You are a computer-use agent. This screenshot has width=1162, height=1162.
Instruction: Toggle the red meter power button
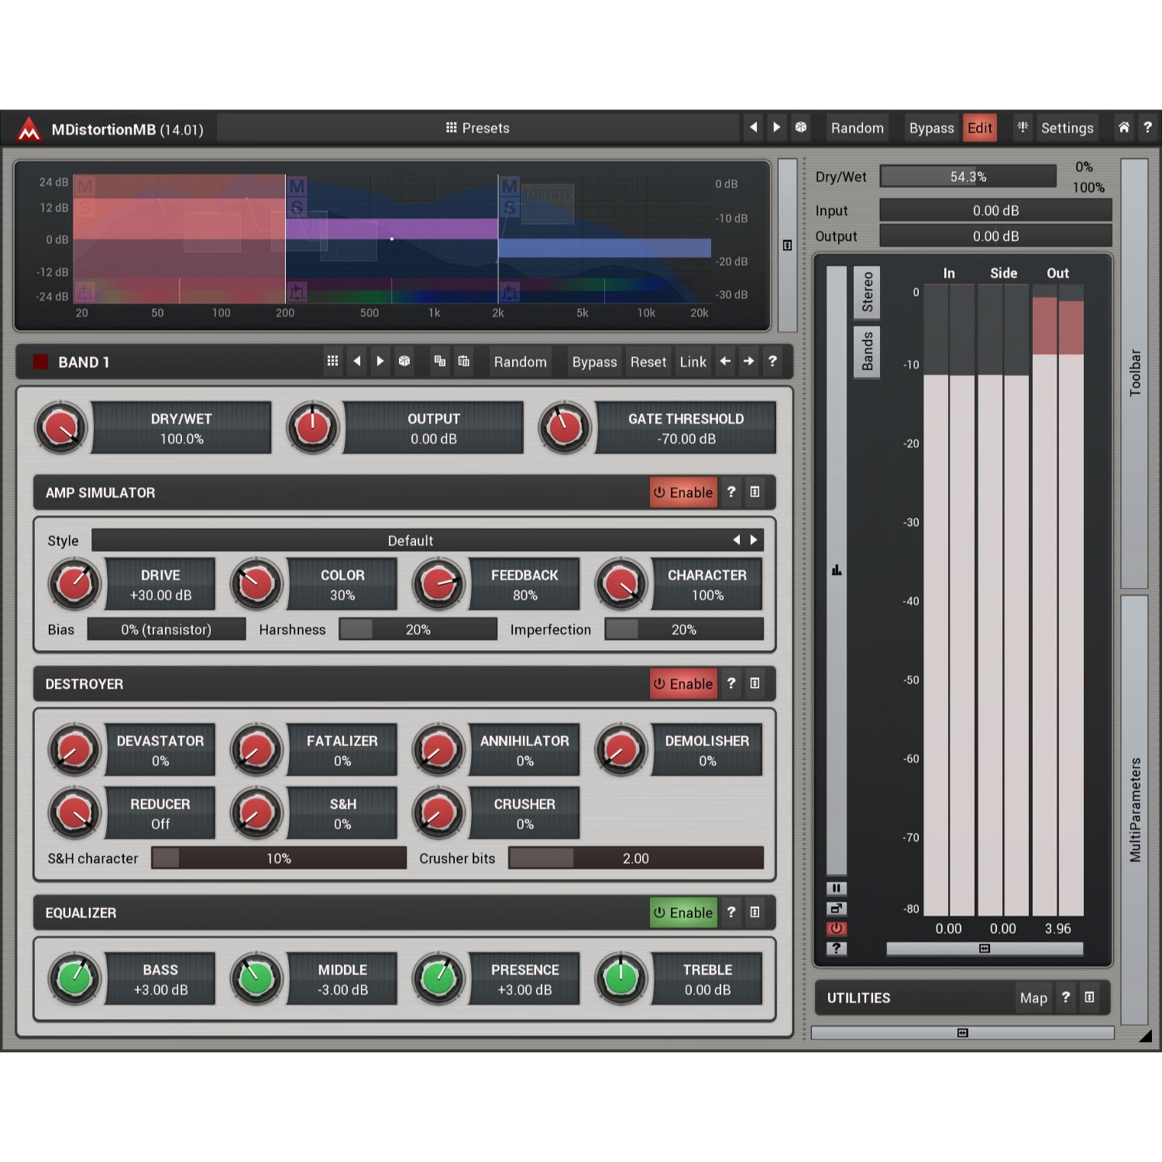836,928
